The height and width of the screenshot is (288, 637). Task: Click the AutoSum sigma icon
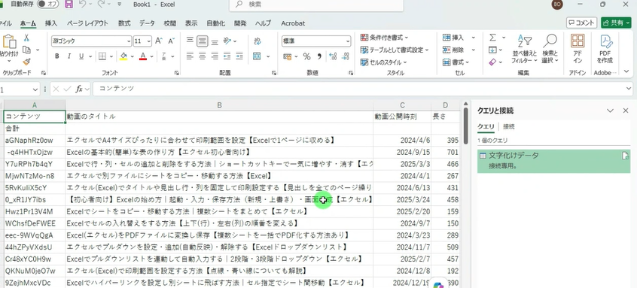click(x=492, y=38)
